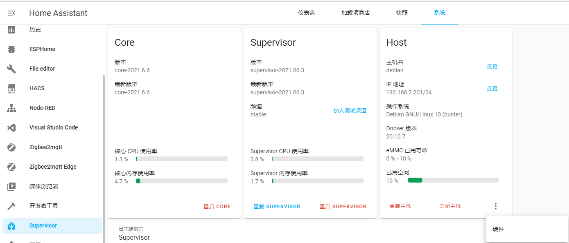Screen dimensions: 569x243
Task: Click 关闭主机 shutdown host button
Action: point(450,206)
